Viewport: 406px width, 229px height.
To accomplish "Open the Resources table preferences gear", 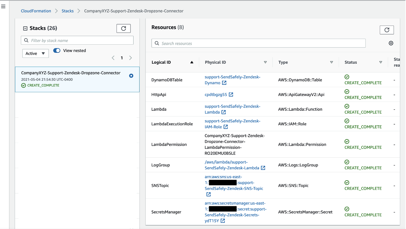I will coord(391,43).
